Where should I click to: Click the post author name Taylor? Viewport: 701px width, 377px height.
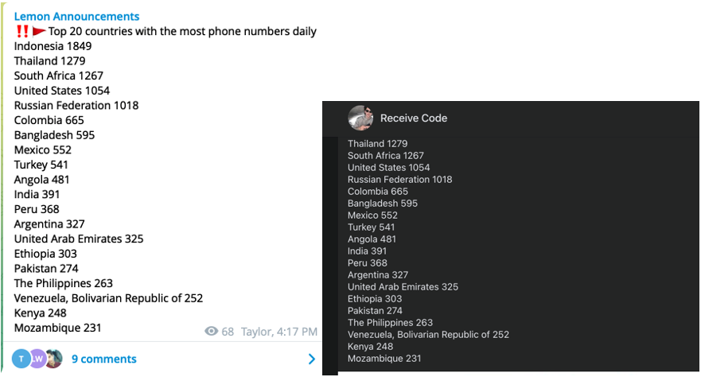pyautogui.click(x=256, y=331)
